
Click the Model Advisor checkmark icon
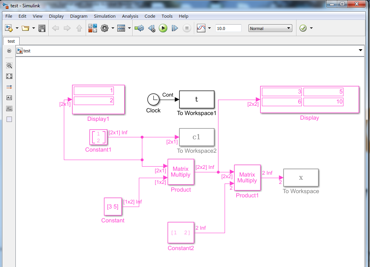coord(303,28)
